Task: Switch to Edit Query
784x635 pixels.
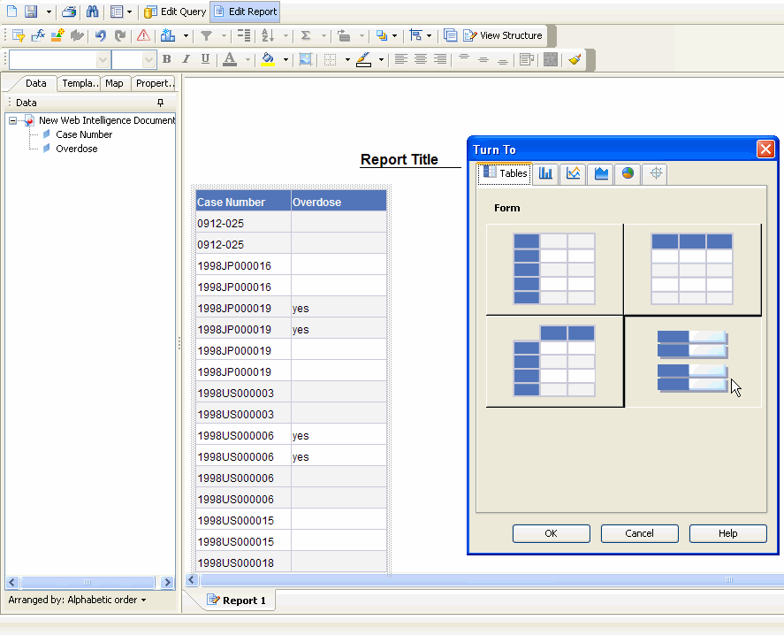Action: tap(175, 11)
